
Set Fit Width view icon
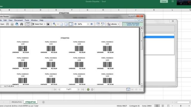click(x=71, y=24)
